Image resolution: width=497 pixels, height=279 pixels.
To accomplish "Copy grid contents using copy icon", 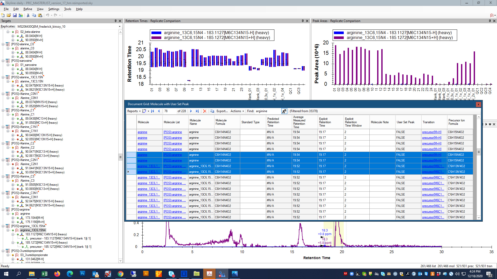I will point(212,111).
